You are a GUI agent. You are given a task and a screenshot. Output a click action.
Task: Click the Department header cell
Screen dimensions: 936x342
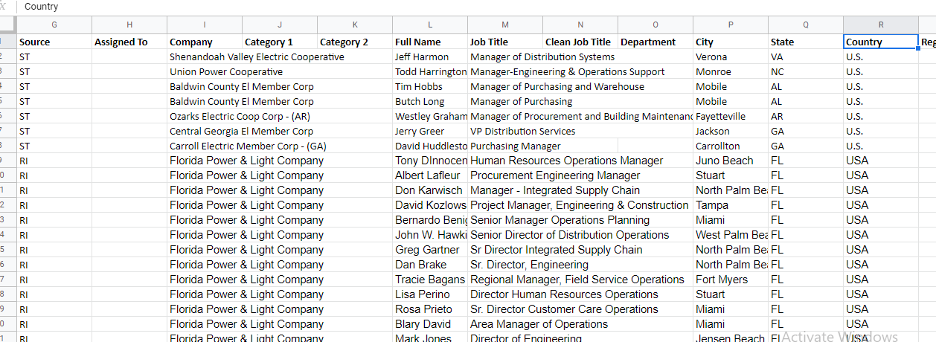click(x=655, y=42)
